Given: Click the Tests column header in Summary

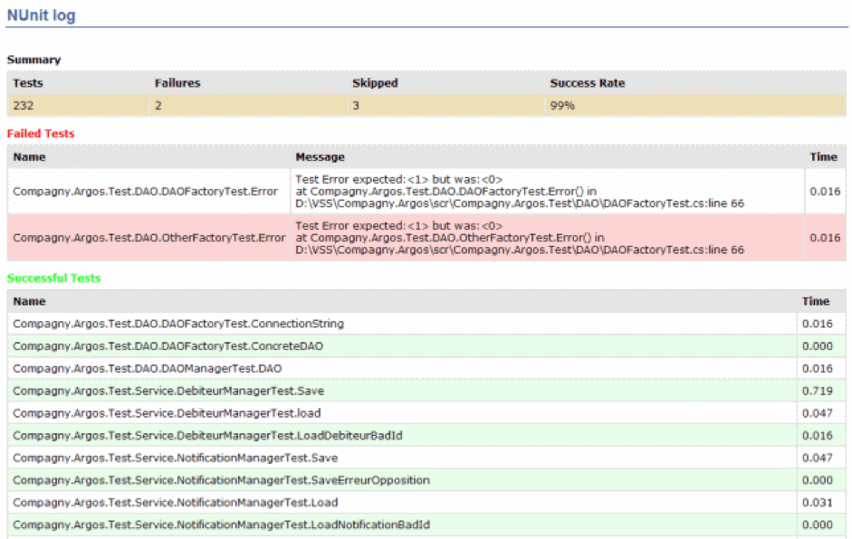Looking at the screenshot, I should pyautogui.click(x=28, y=83).
